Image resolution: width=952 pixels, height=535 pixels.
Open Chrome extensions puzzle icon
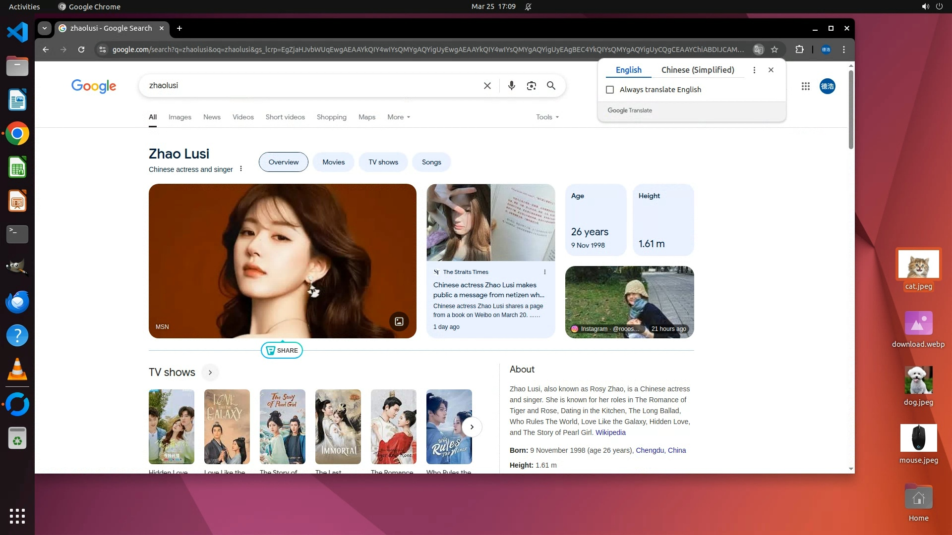coord(799,50)
